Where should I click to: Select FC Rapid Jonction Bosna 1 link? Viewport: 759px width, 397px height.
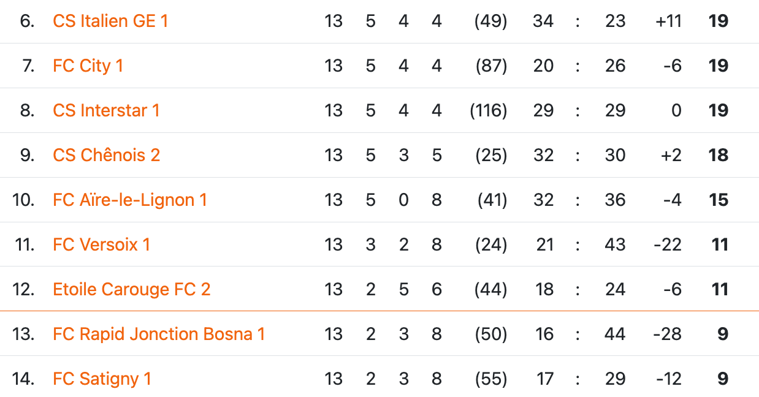[159, 334]
